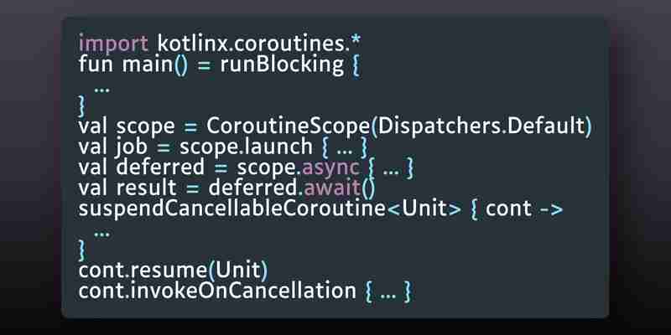Click the job variable name
The width and height of the screenshot is (671, 335).
[132, 148]
